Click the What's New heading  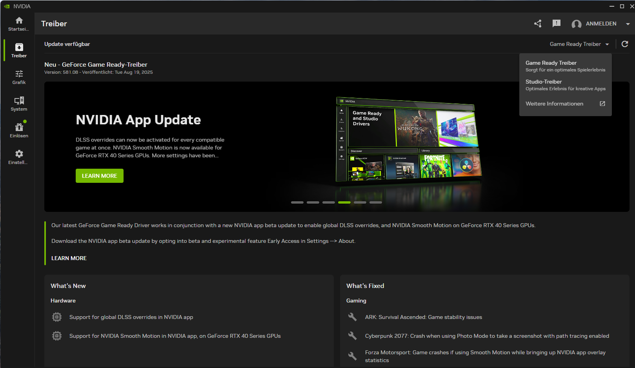click(x=68, y=286)
